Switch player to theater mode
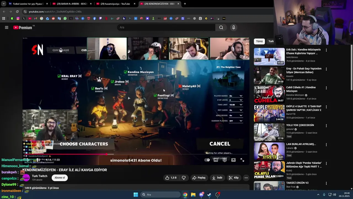353x199 pixels. [x=234, y=160]
